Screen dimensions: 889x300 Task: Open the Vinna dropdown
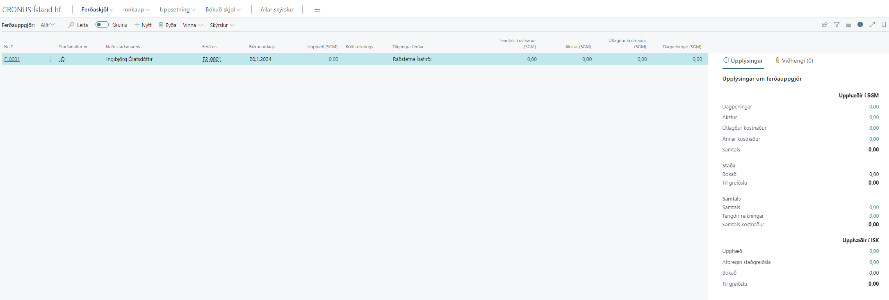(193, 25)
